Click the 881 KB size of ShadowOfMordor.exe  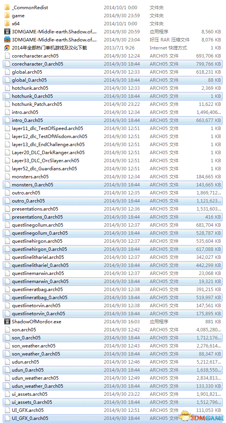pyautogui.click(x=213, y=322)
